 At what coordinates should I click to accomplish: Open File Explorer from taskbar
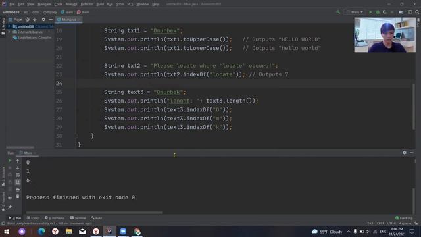pos(68,232)
